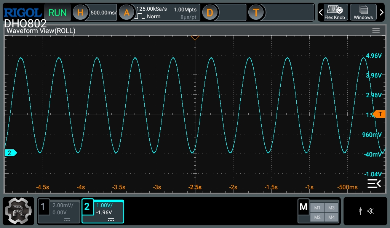Viewport: 390px width, 228px height.
Task: Open the Trigger (T) settings button
Action: [x=256, y=13]
